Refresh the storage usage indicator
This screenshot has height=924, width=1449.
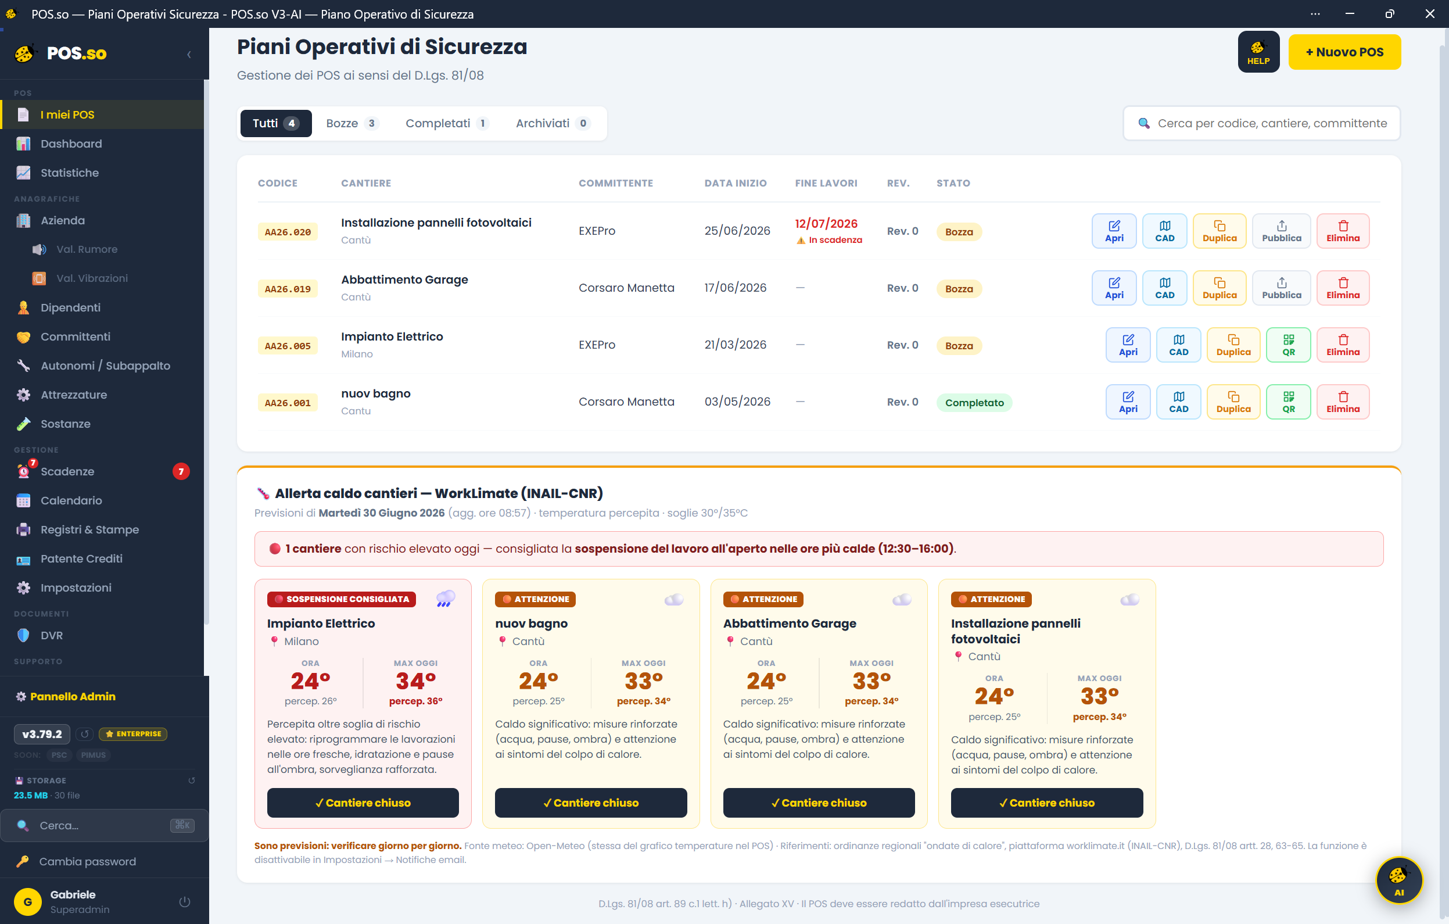point(191,780)
